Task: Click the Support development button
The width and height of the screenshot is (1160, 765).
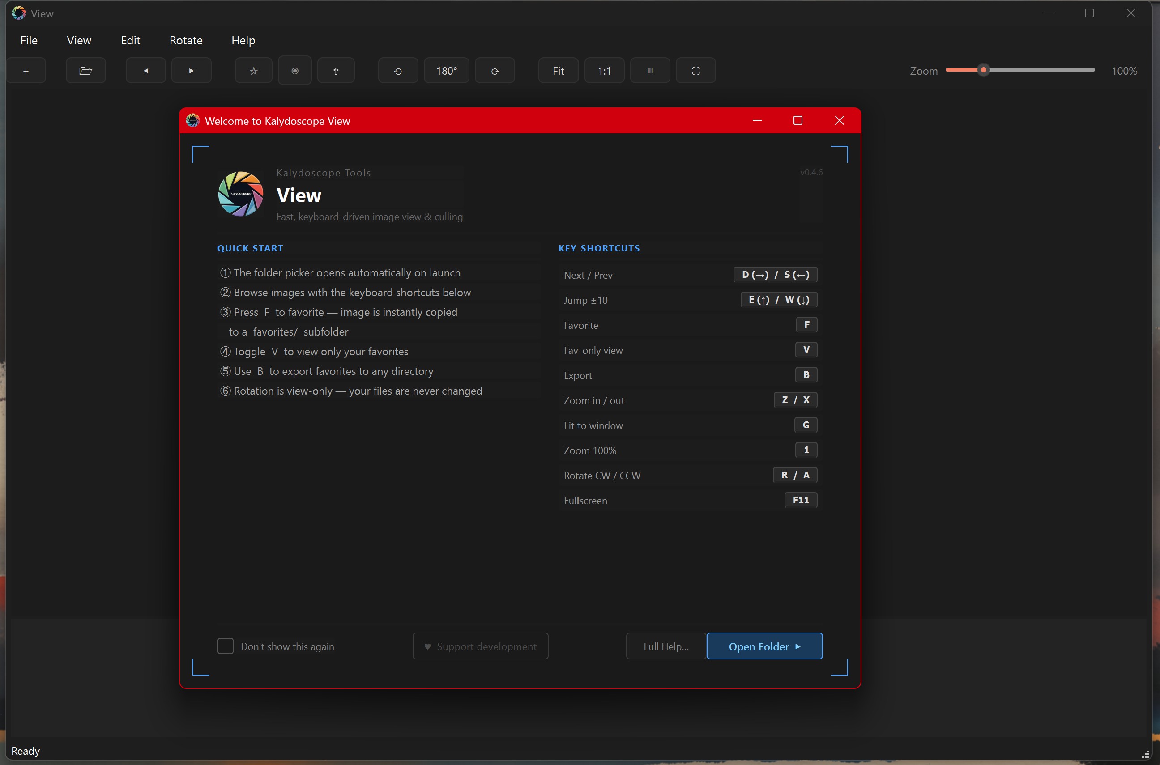Action: click(480, 646)
